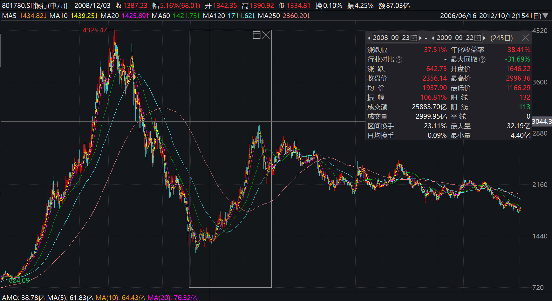This screenshot has height=301, width=552.
Task: Click the (245日) day count label
Action: [x=501, y=38]
